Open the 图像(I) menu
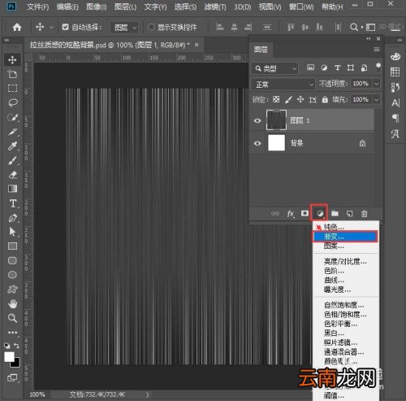The width and height of the screenshot is (406, 401). point(97,7)
